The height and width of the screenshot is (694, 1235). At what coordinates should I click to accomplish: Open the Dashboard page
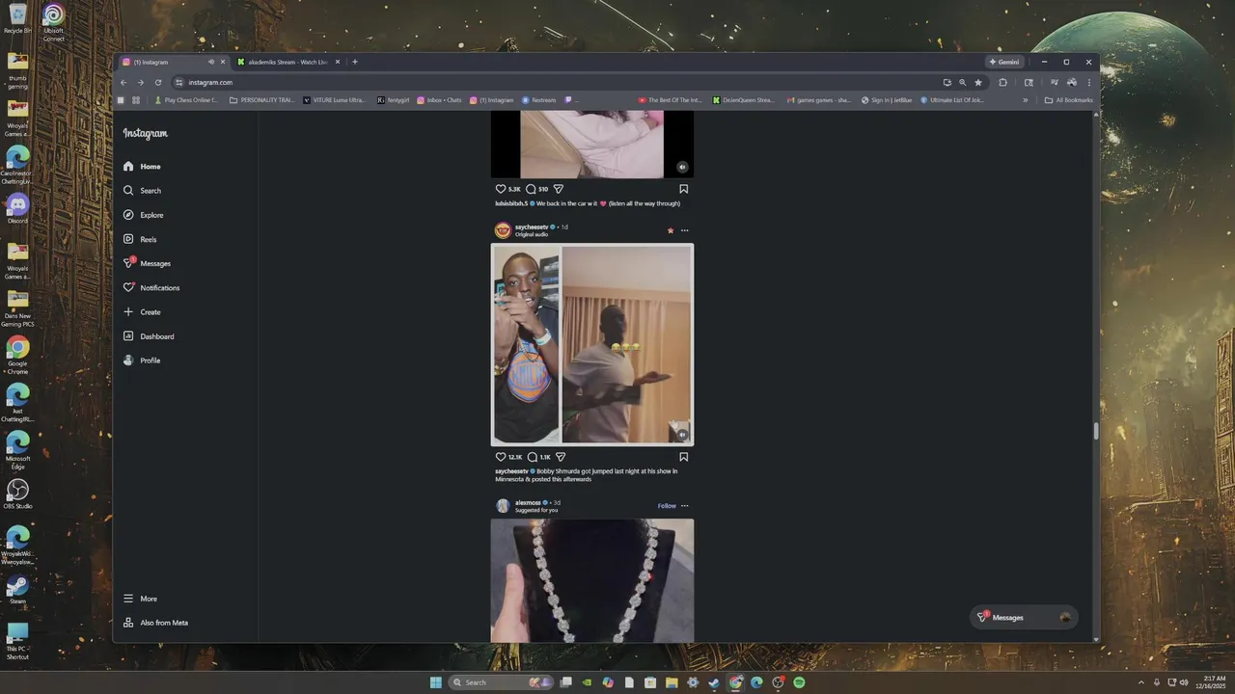click(149, 336)
